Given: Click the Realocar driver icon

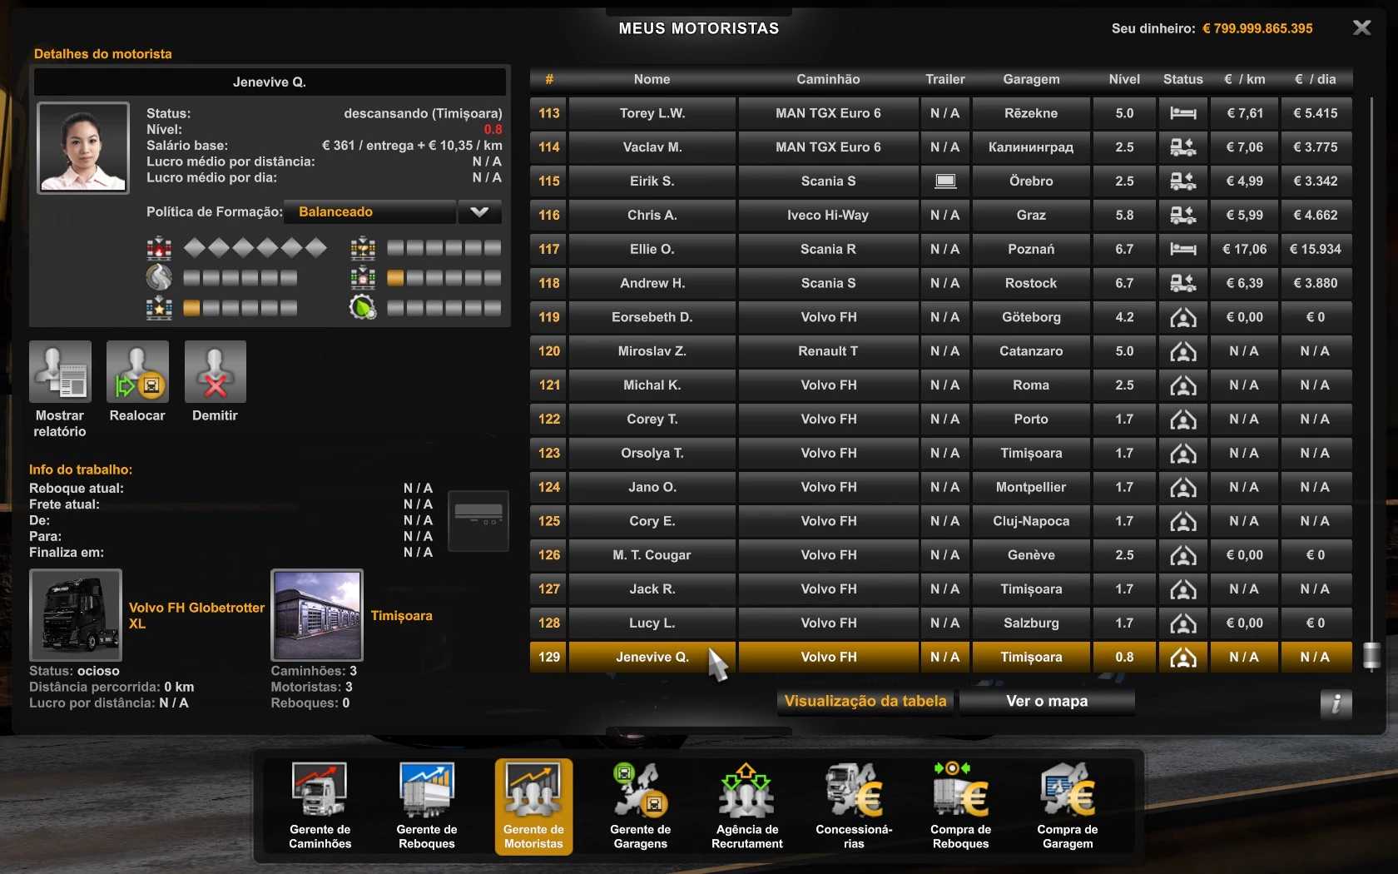Looking at the screenshot, I should [137, 372].
